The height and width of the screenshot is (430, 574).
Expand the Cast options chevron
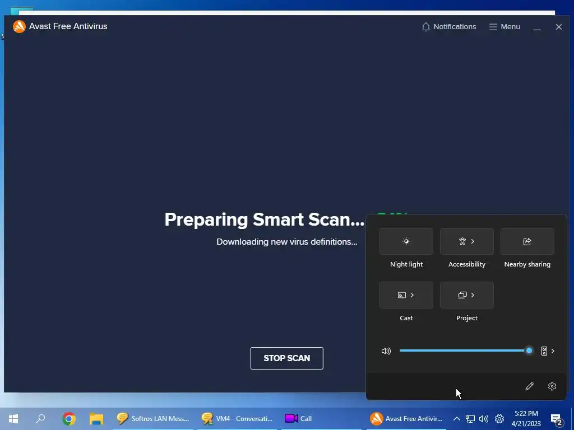tap(412, 295)
